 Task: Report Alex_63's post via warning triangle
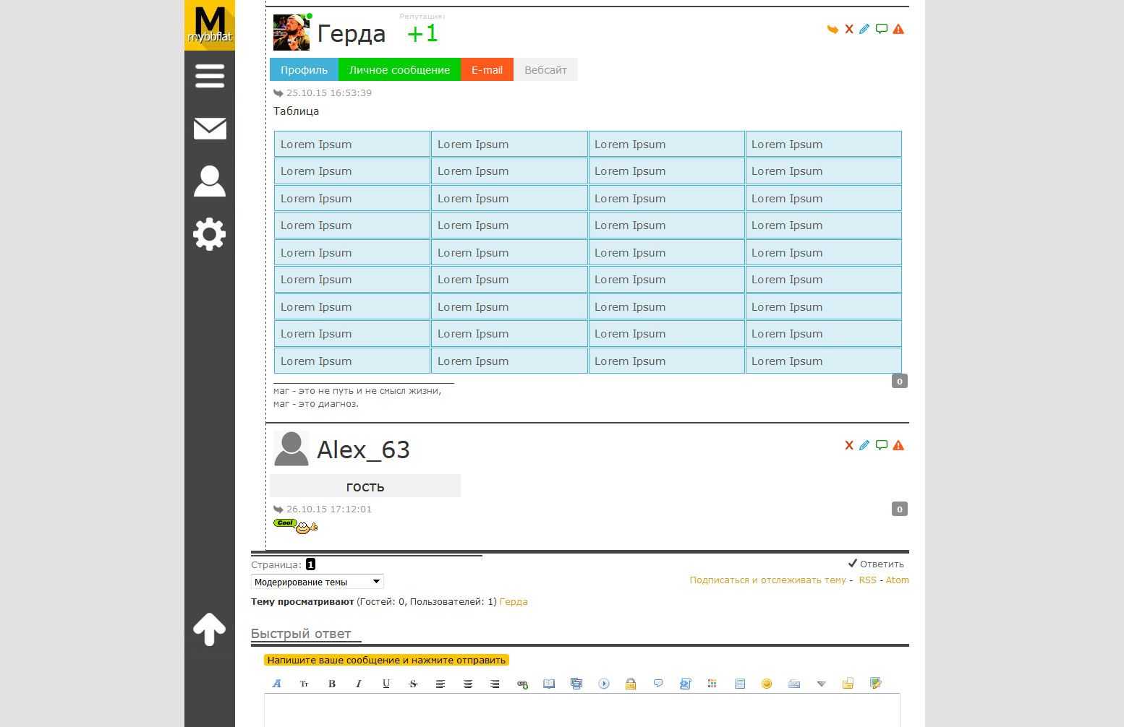[898, 445]
